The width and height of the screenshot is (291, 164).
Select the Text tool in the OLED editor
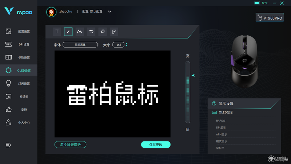tap(57, 32)
